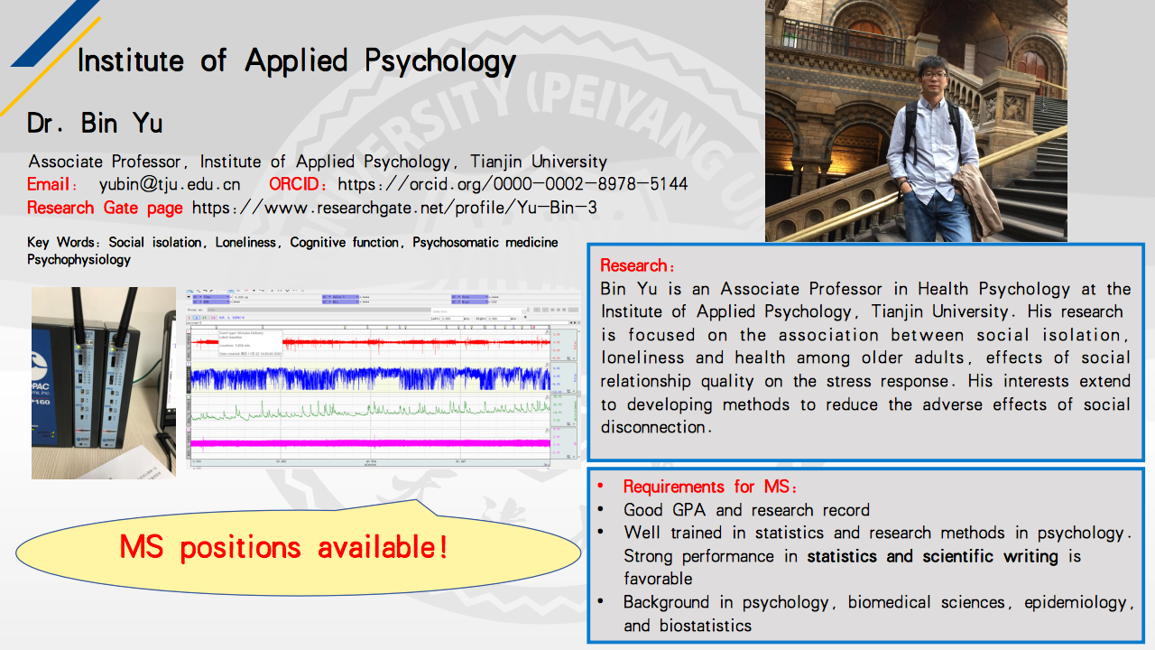Screen dimensions: 1155x650
Task: Click the 'Dr. Bin Yu' name heading
Action: pos(95,123)
